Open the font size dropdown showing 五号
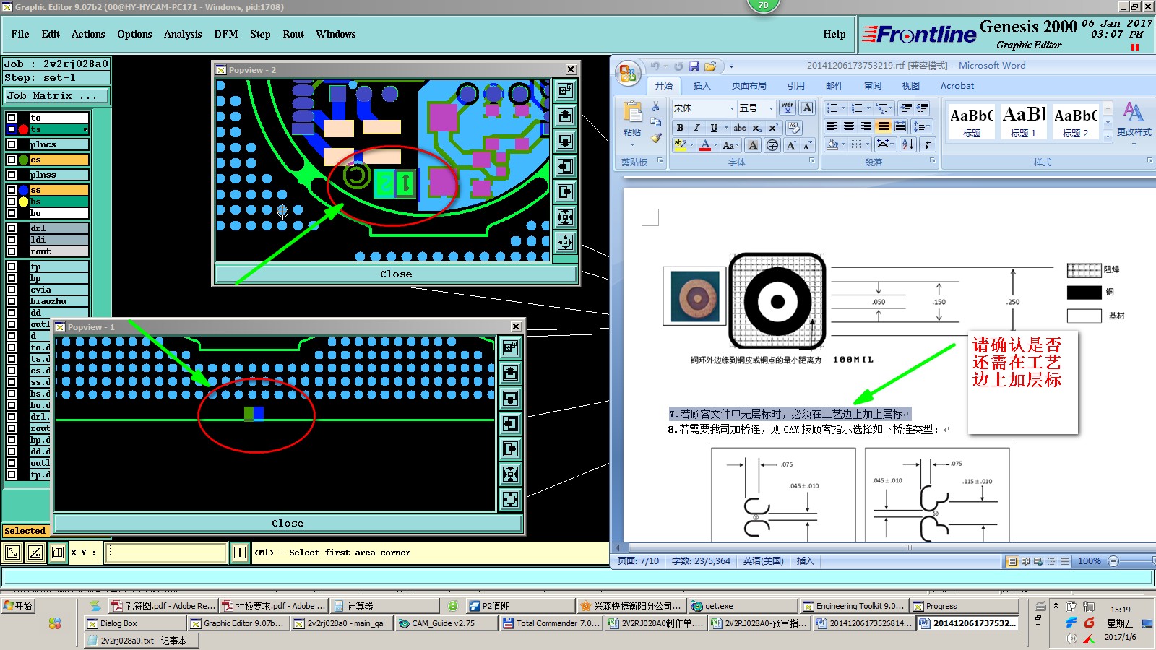Screen dimensions: 1156x650 [x=771, y=108]
